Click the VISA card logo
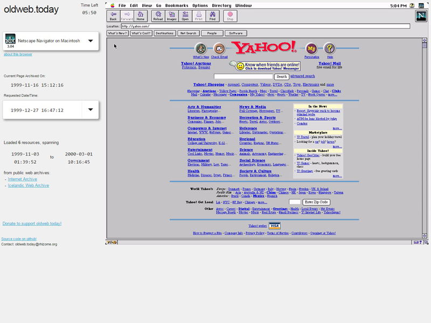This screenshot has height=323, width=431. [x=275, y=226]
